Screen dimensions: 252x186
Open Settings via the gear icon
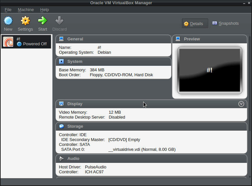(x=25, y=21)
